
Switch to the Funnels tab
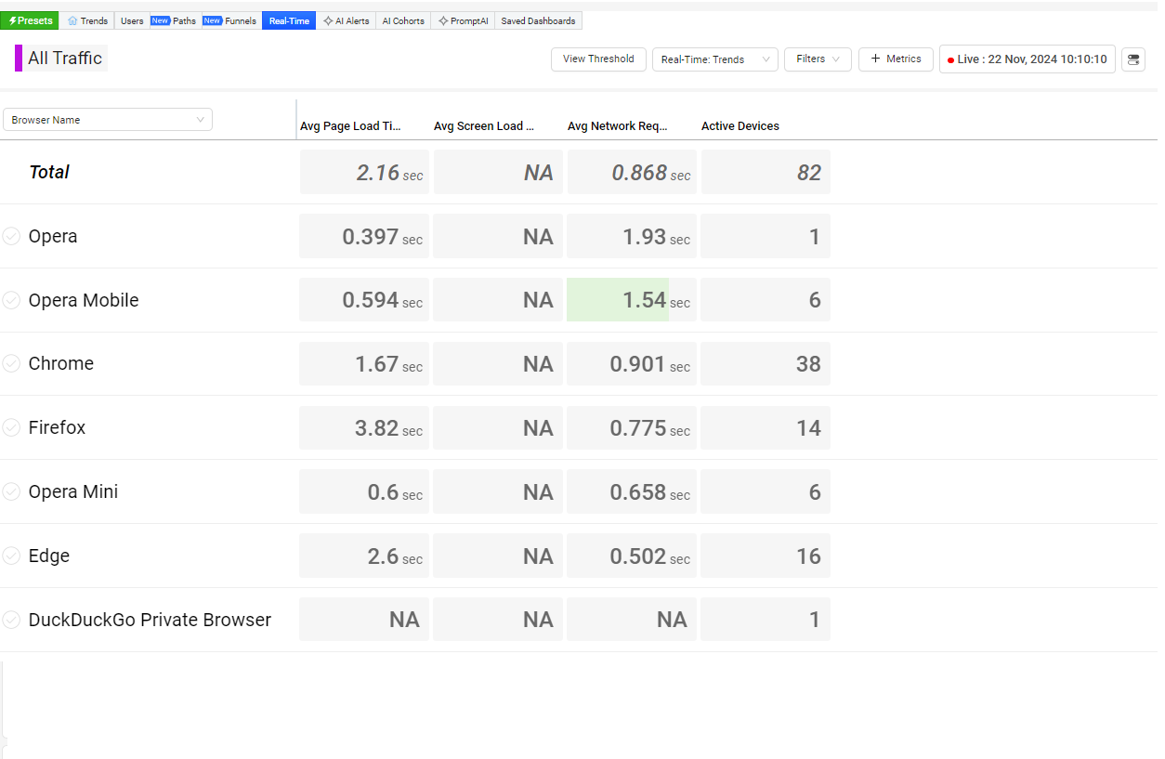pos(240,21)
